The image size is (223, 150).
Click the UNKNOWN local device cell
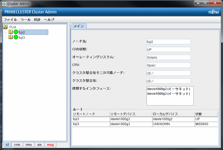173,124
